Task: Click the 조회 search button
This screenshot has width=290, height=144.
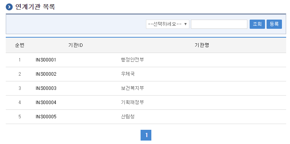Action: 257,24
